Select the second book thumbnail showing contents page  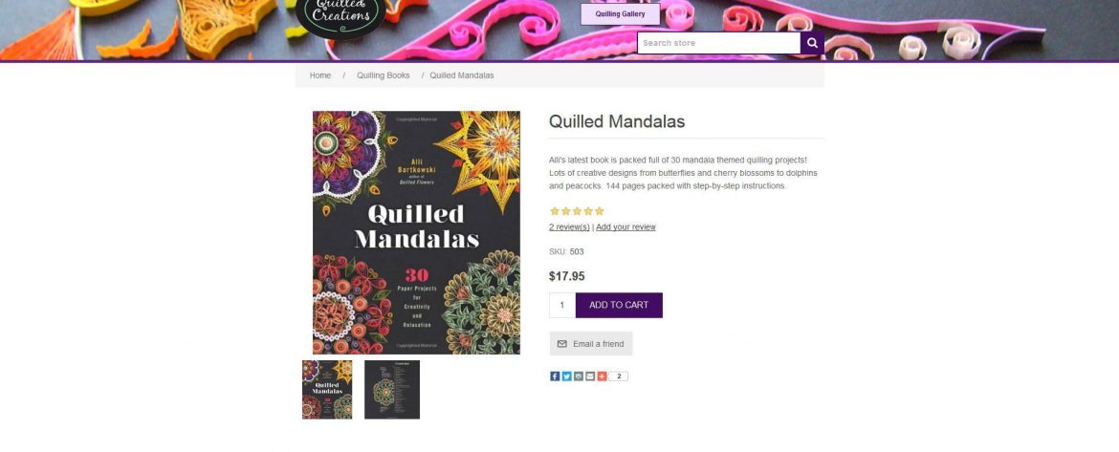pyautogui.click(x=392, y=389)
